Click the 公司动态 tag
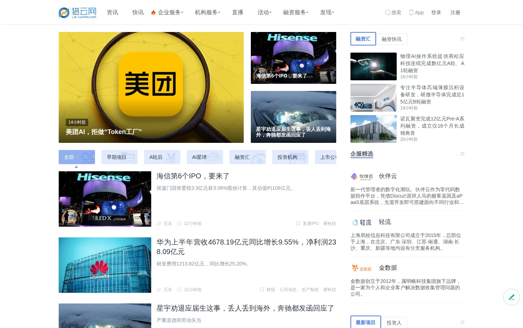This screenshot has width=523, height=328. click(288, 290)
